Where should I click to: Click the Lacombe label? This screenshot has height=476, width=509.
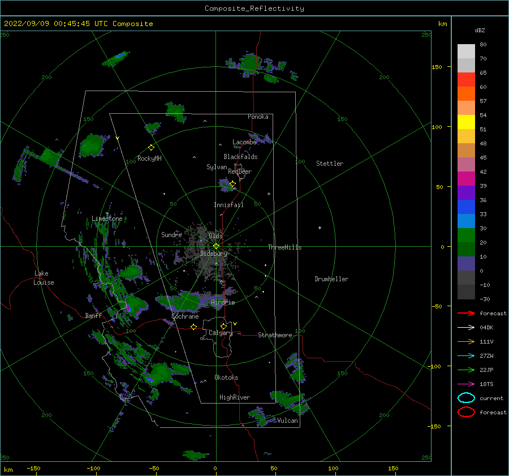(244, 142)
